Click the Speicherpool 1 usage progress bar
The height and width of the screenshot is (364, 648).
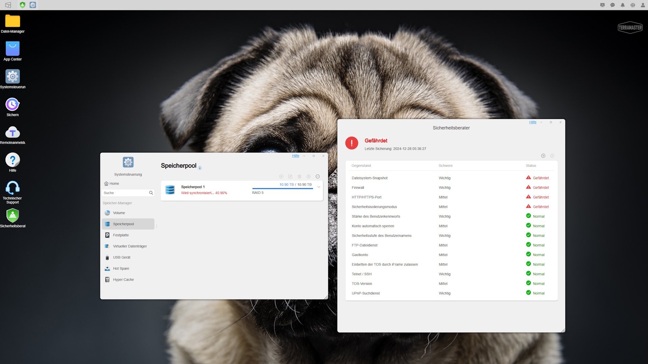click(282, 189)
